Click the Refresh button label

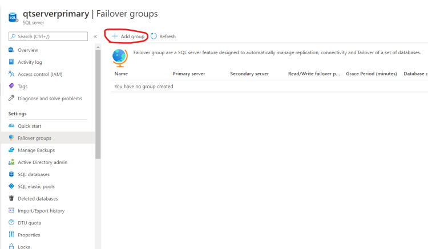click(167, 36)
